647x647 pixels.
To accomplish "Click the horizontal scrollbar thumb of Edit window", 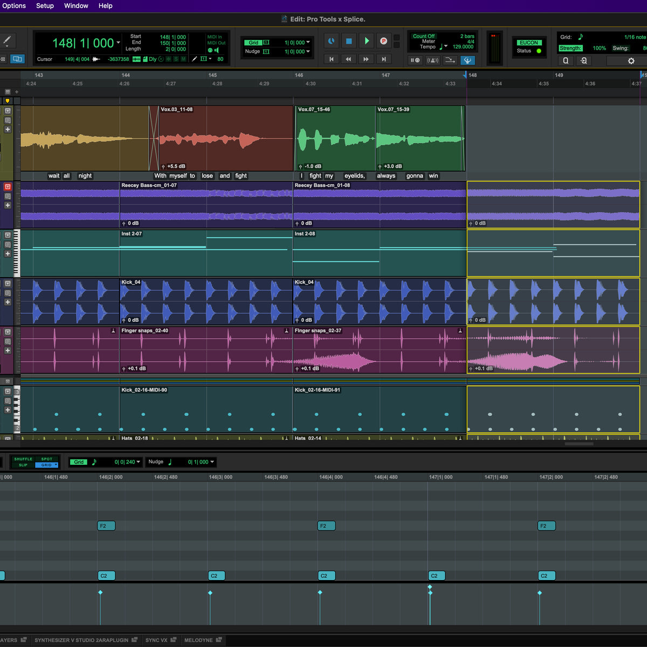I will click(579, 444).
